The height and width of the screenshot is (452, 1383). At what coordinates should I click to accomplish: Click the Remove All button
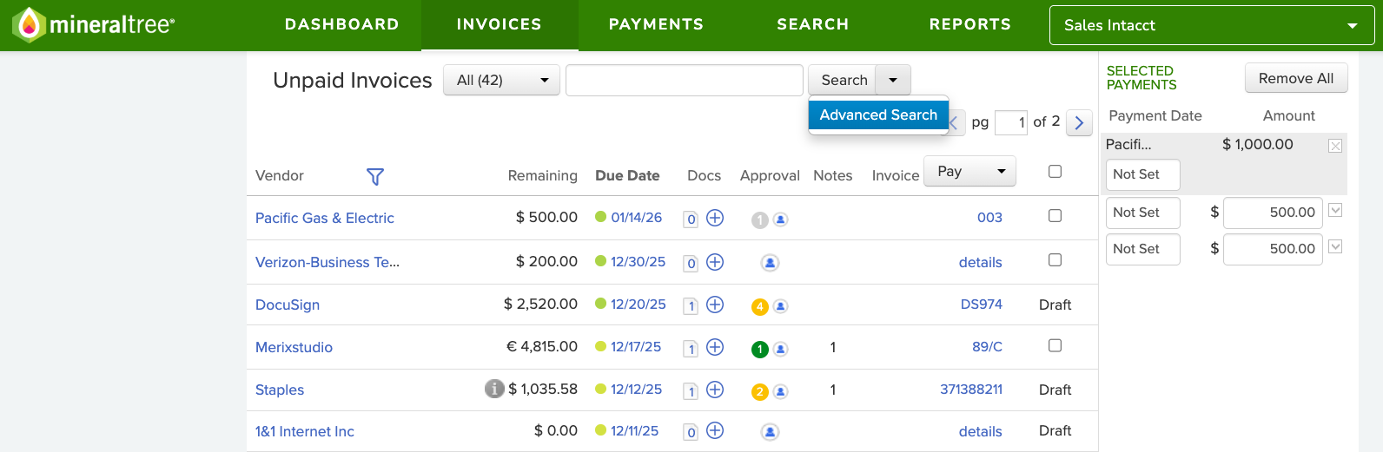point(1295,78)
